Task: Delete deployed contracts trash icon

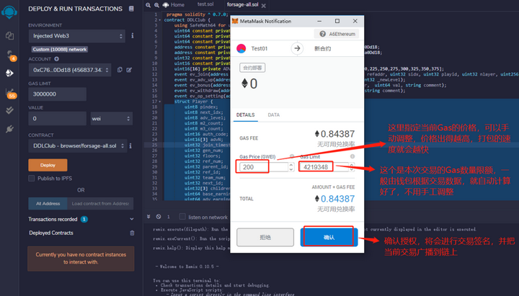Action: pos(132,233)
